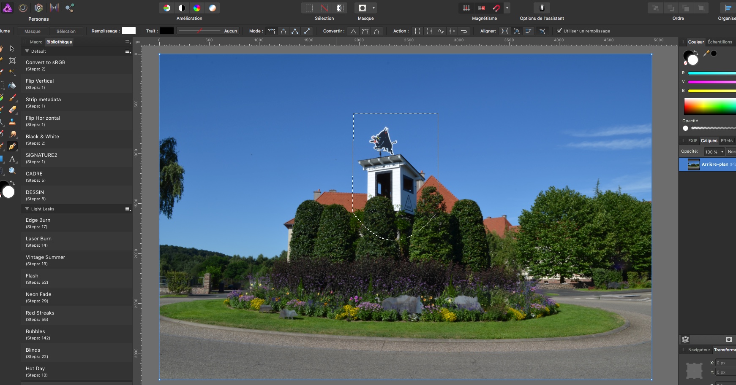Toggle the active third Aligner snap option
Screen dimensions: 736x385
[528, 31]
